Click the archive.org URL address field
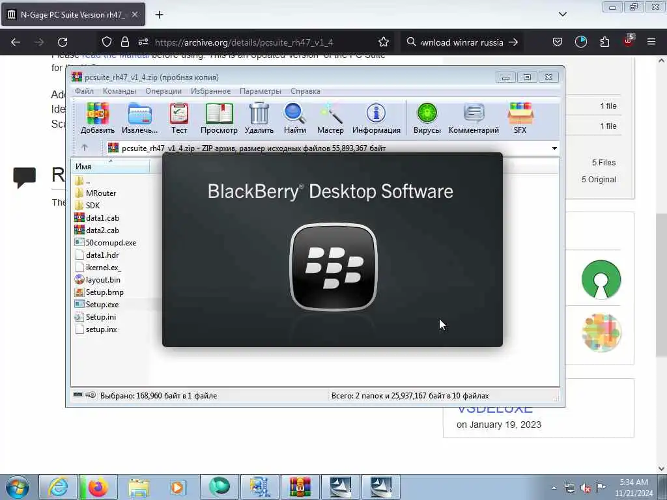The image size is (667, 500). [244, 42]
